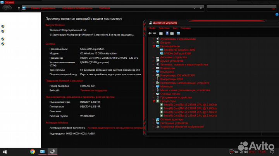The image size is (279, 156).
Task: Click the Windows Start button
Action: coord(5,151)
